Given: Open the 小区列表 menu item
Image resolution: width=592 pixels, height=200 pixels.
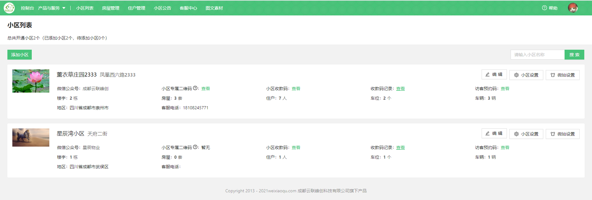Looking at the screenshot, I should pos(85,8).
